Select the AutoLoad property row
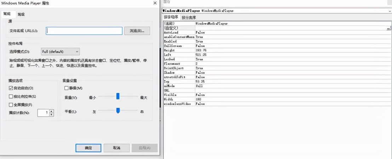Screen dimensions: 392x159 [277, 32]
